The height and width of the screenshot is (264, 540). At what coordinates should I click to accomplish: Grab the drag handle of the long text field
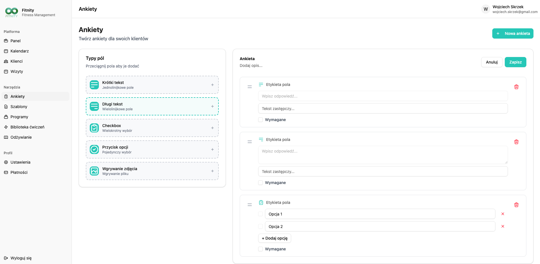(x=249, y=142)
